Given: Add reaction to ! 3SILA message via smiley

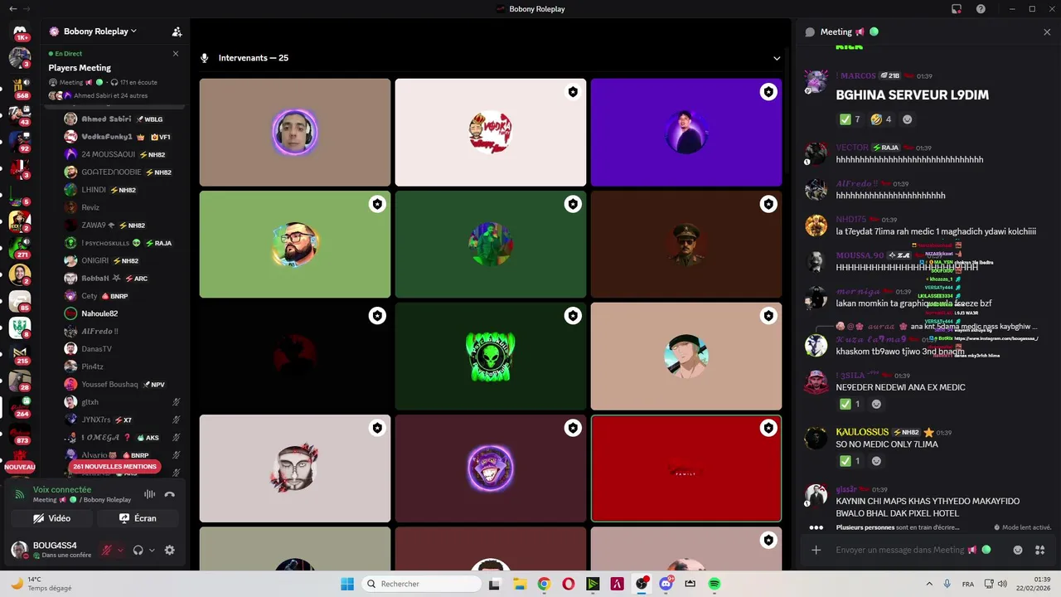Looking at the screenshot, I should pos(876,404).
